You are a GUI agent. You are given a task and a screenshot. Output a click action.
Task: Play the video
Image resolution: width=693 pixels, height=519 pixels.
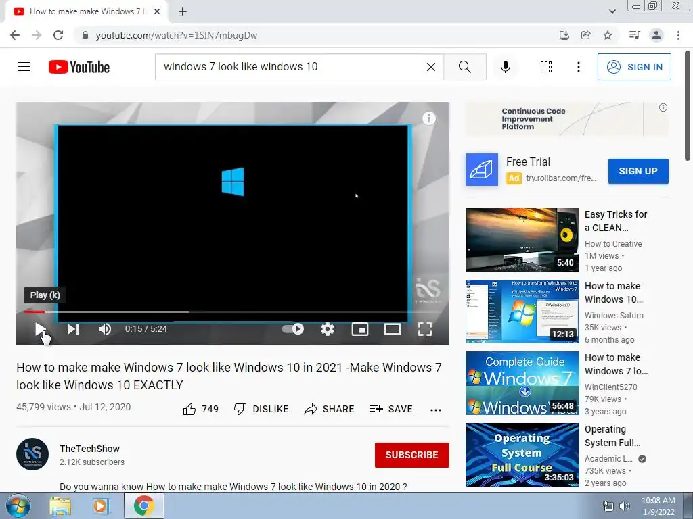[x=40, y=329]
